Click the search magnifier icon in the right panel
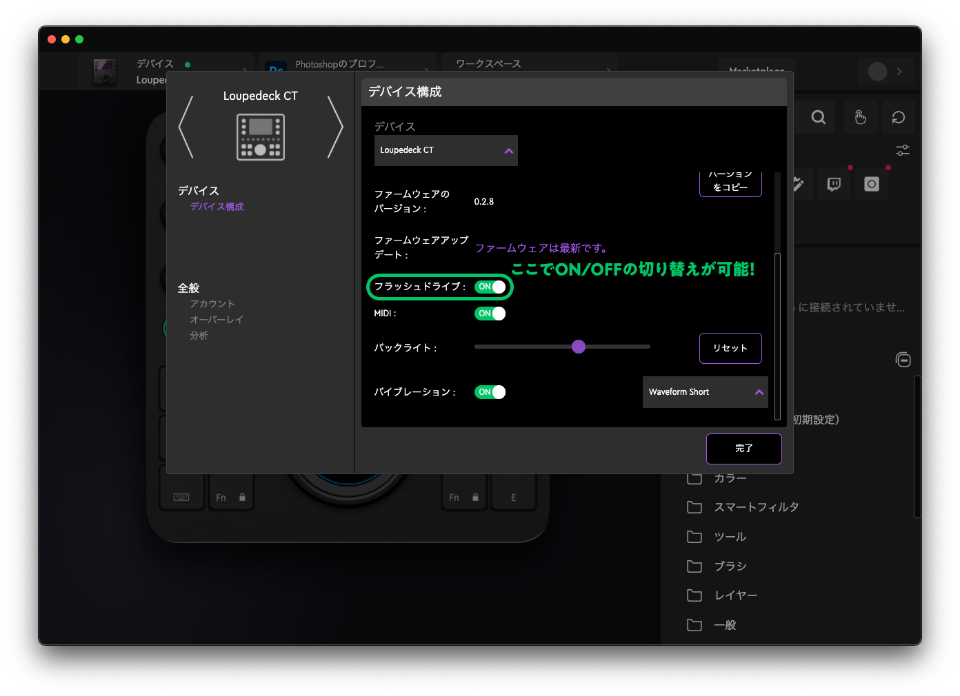This screenshot has height=696, width=960. point(818,117)
